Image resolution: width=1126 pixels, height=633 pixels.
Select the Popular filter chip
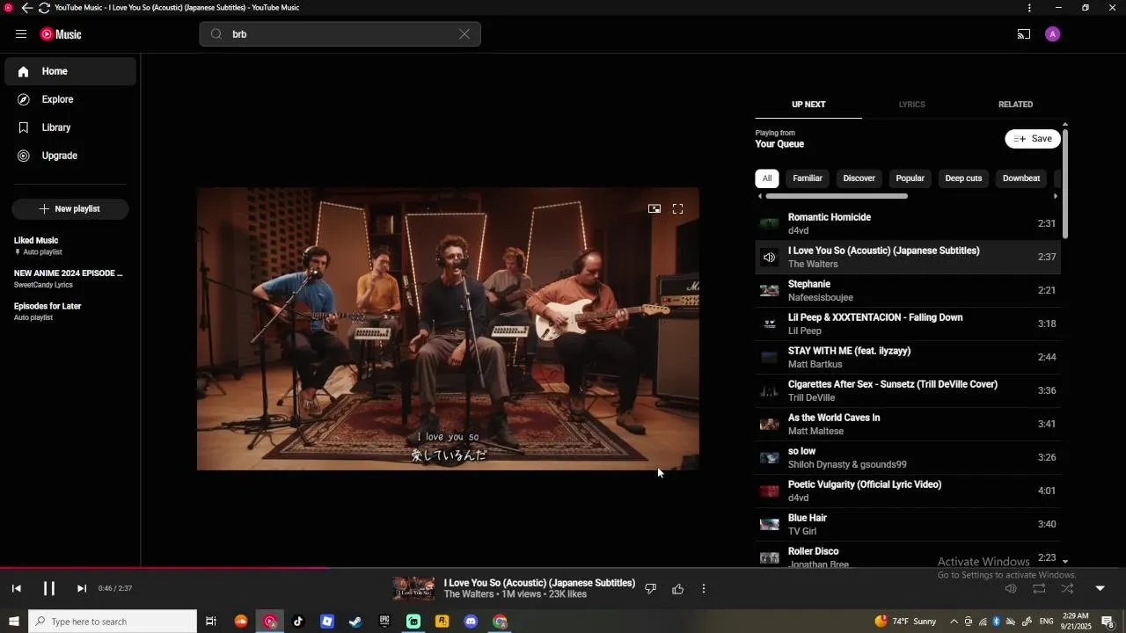click(x=910, y=178)
